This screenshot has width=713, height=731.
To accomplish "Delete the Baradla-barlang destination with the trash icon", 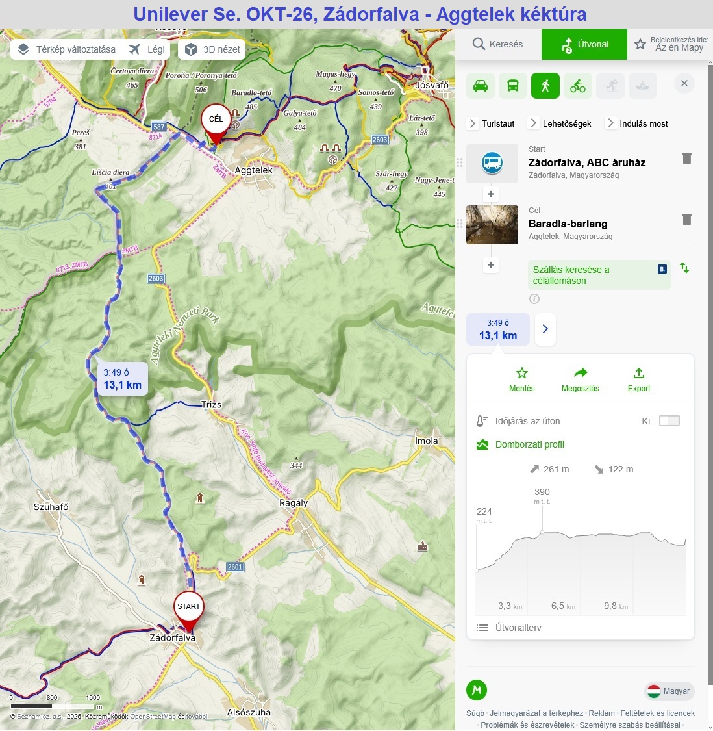I will coord(686,220).
